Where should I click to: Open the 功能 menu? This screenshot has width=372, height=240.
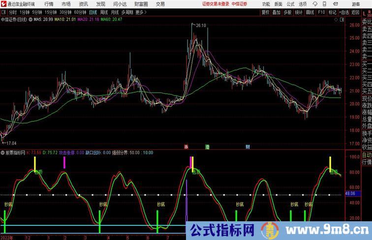(266, 4)
